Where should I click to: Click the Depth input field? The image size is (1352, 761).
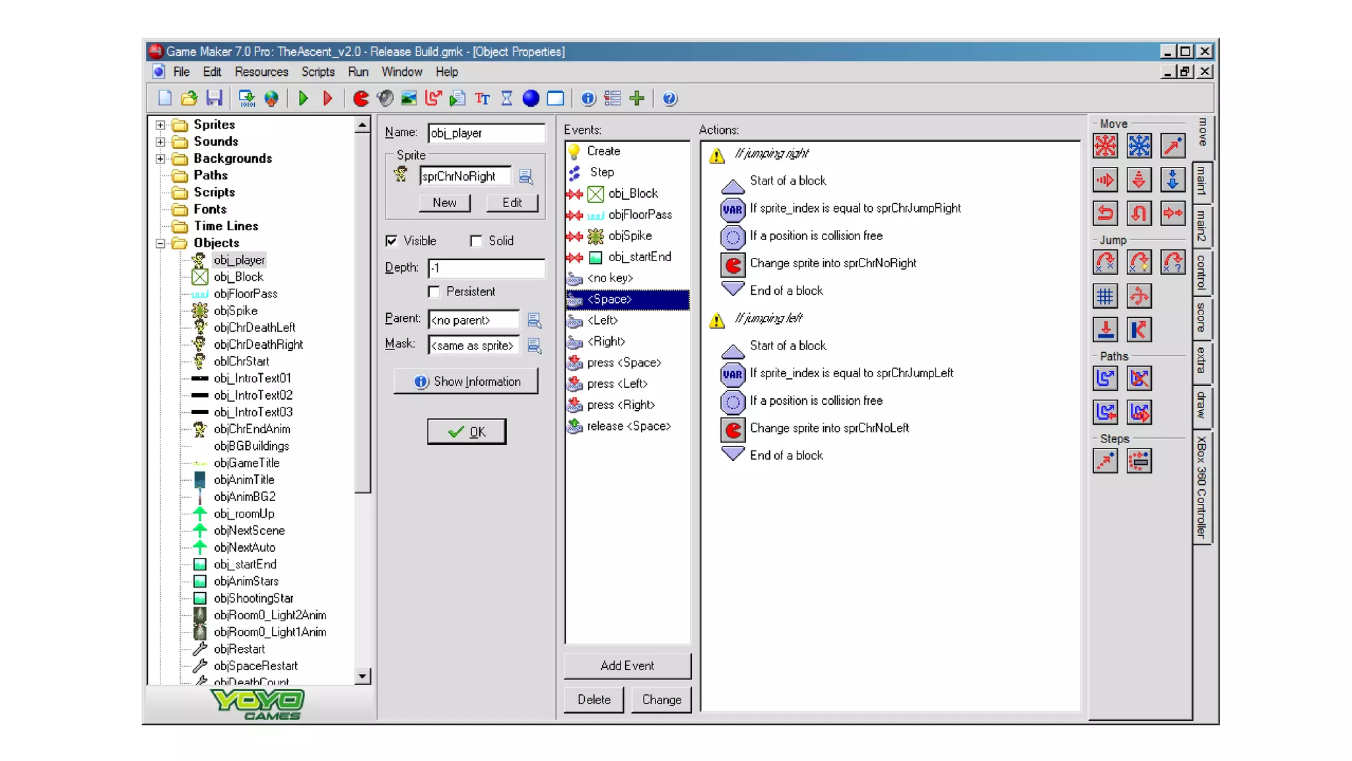tap(486, 268)
